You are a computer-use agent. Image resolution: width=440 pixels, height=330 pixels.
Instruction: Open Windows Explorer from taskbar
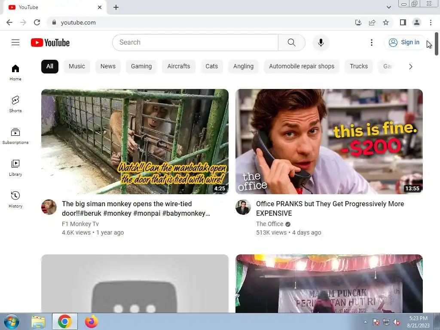pos(38,322)
